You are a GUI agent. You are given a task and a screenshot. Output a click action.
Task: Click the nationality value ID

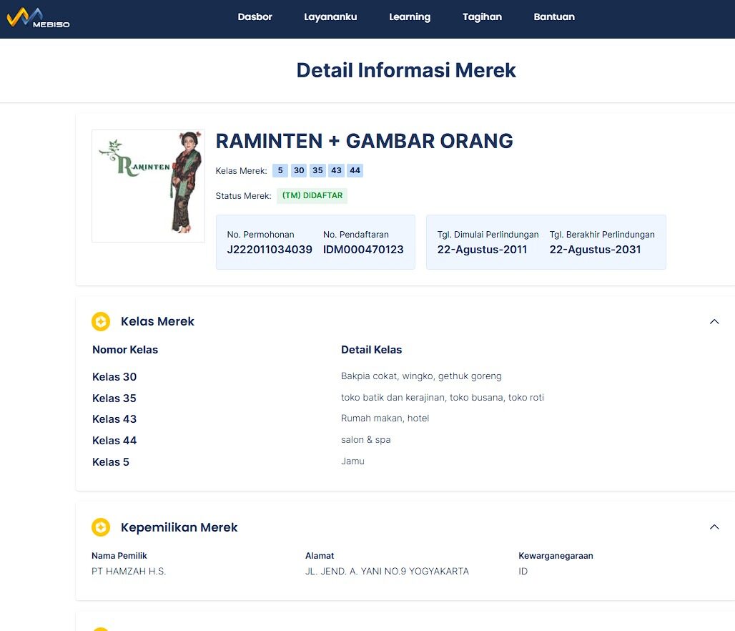[x=523, y=572]
